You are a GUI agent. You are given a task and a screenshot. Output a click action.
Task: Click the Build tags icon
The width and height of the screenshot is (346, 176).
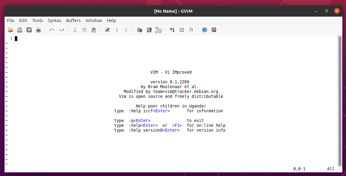click(182, 30)
